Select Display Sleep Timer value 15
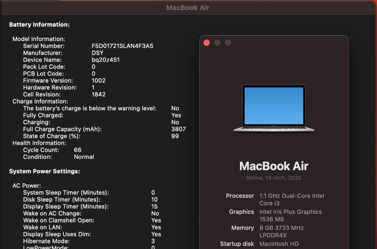Viewport: 377px width, 249px height. (154, 206)
